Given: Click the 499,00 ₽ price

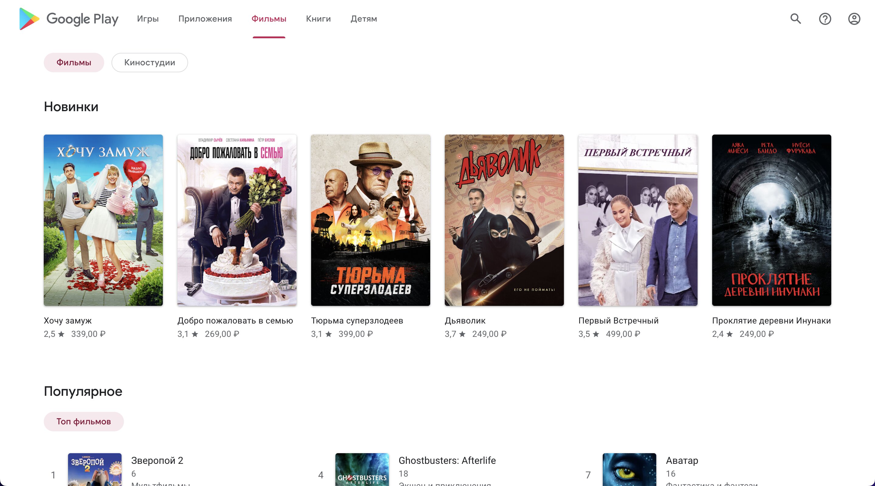Looking at the screenshot, I should pos(623,334).
